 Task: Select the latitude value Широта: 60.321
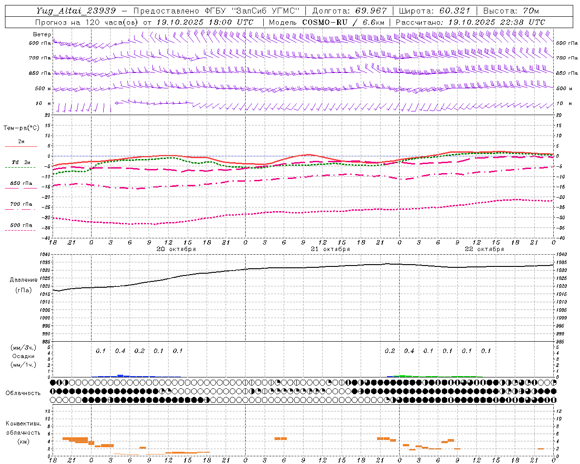[435, 11]
